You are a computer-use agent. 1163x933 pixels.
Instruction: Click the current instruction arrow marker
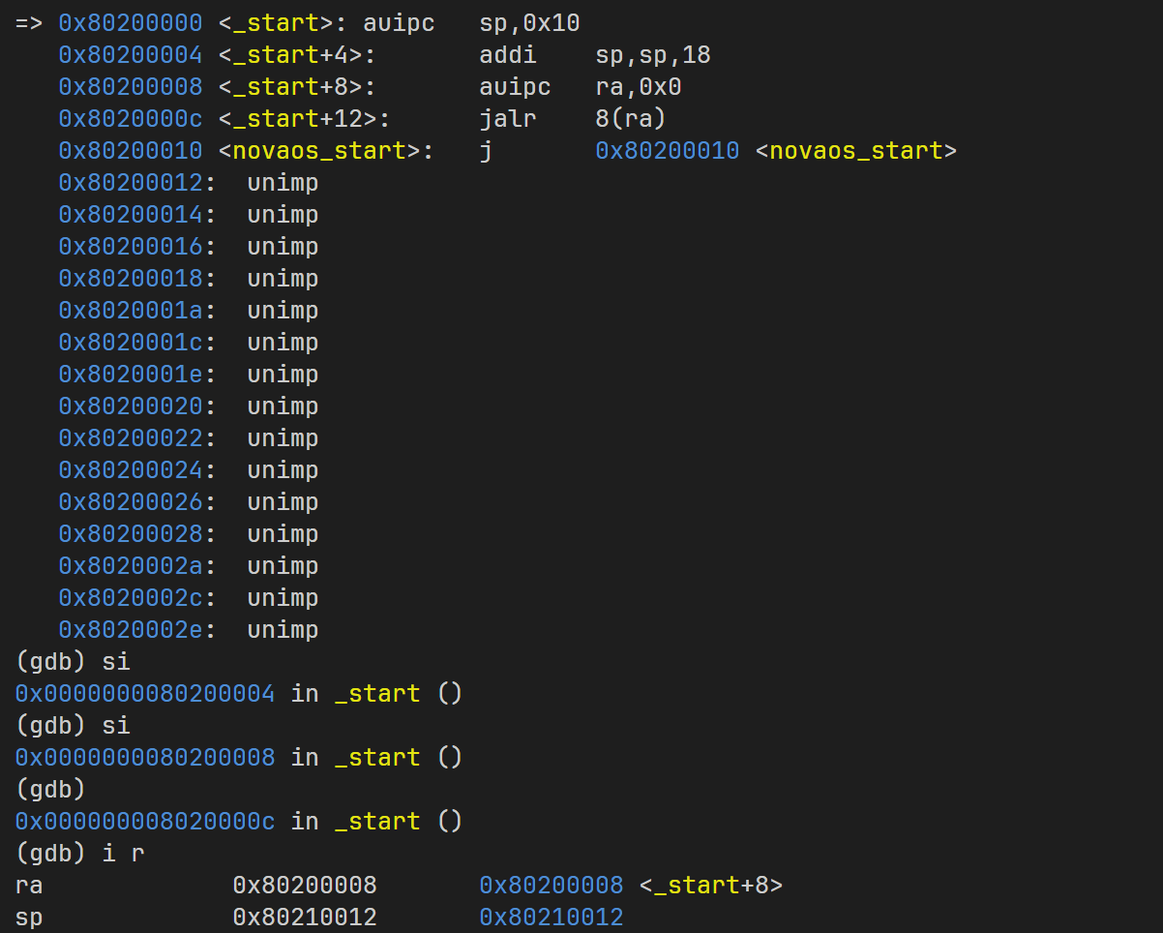coord(29,23)
